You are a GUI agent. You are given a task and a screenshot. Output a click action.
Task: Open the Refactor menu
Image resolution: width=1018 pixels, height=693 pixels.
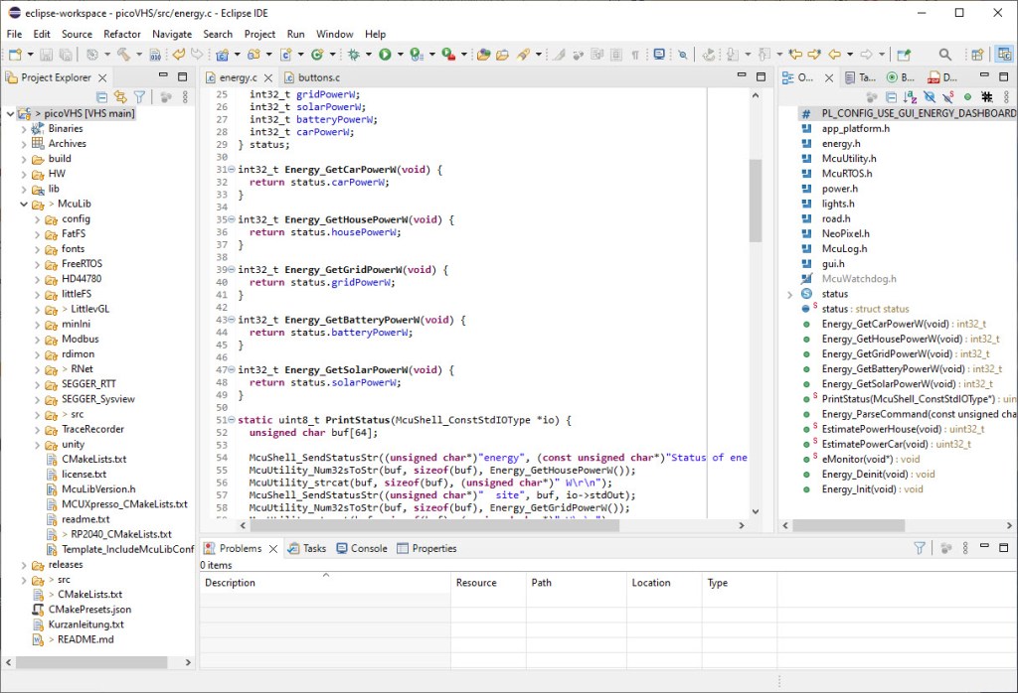[122, 34]
